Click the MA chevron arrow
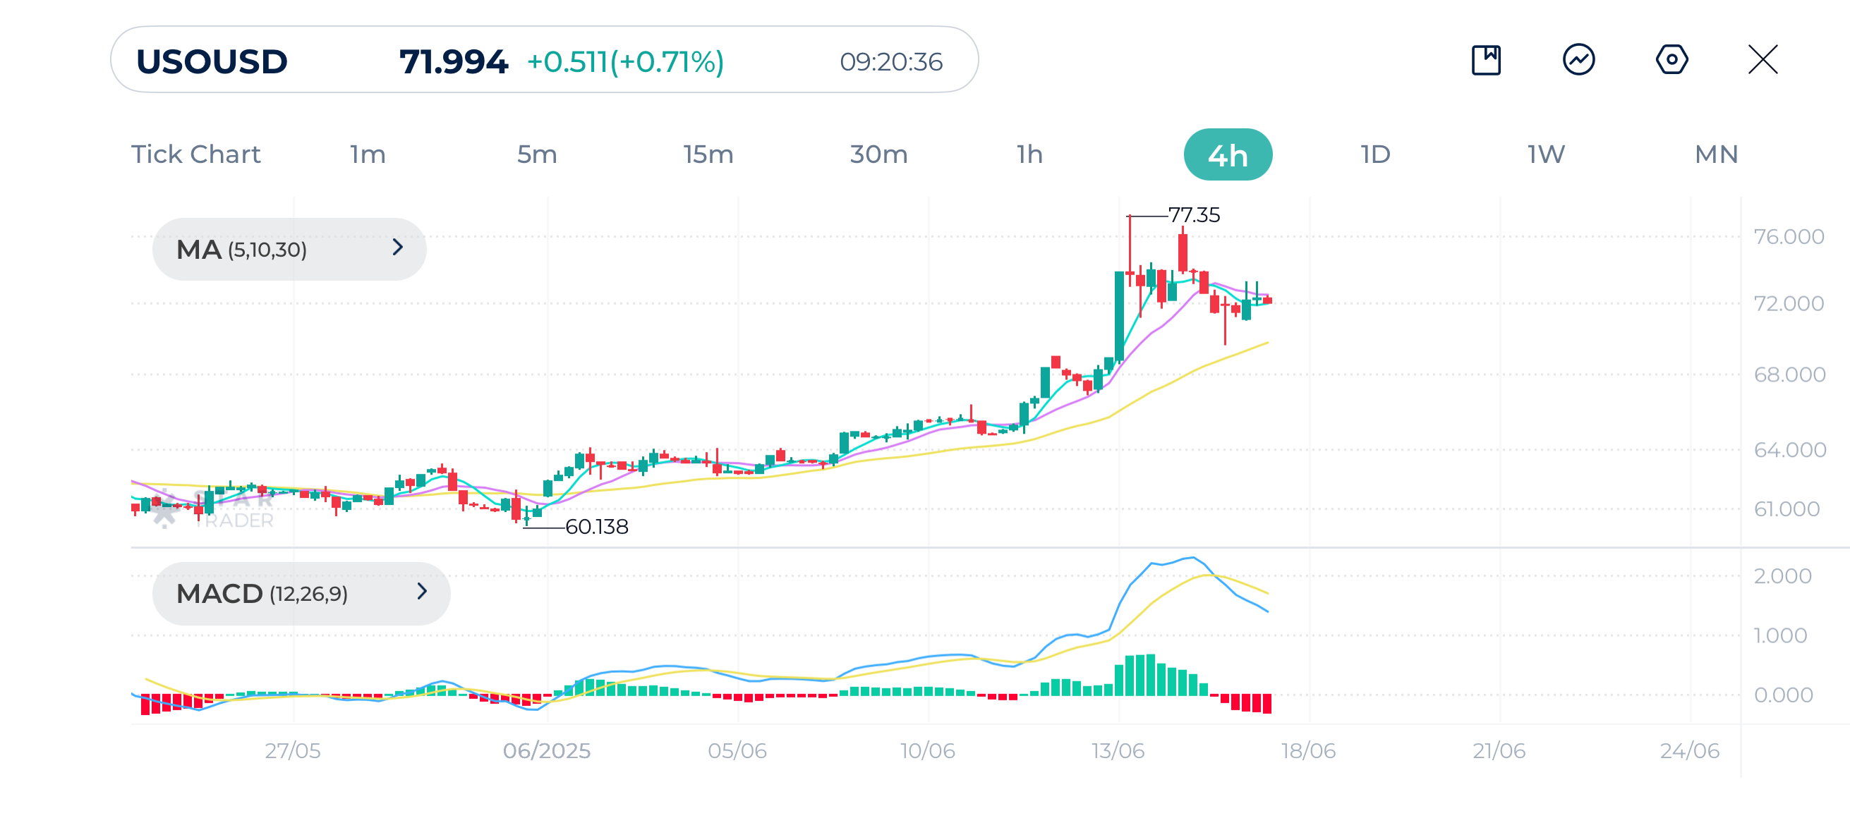The height and width of the screenshot is (823, 1850). (x=398, y=248)
